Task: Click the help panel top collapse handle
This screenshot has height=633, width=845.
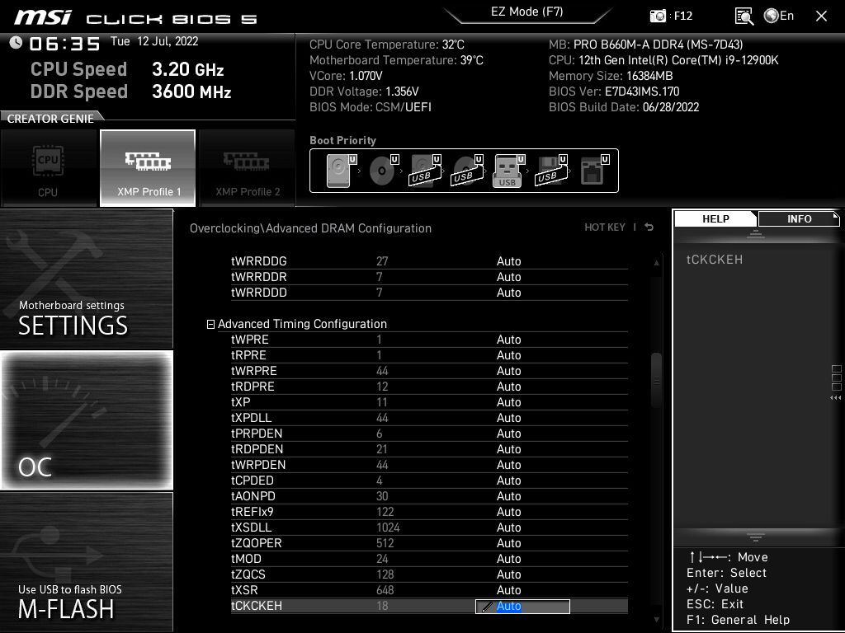Action: click(x=756, y=233)
